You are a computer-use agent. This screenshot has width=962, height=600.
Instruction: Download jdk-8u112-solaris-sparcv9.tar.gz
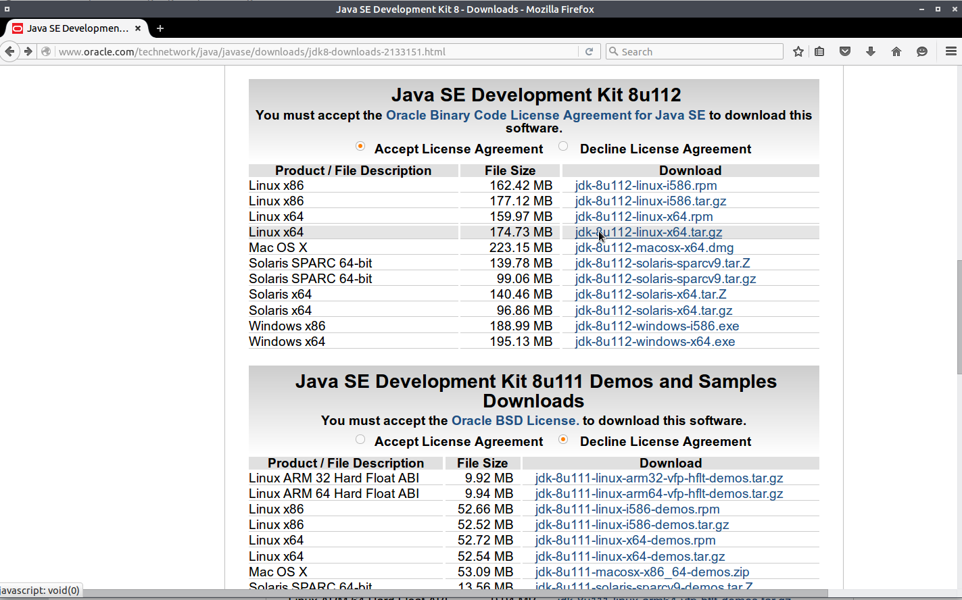click(x=665, y=279)
